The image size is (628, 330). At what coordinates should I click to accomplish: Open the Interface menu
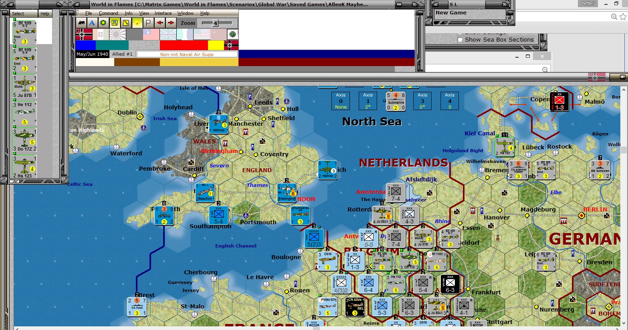pos(163,13)
